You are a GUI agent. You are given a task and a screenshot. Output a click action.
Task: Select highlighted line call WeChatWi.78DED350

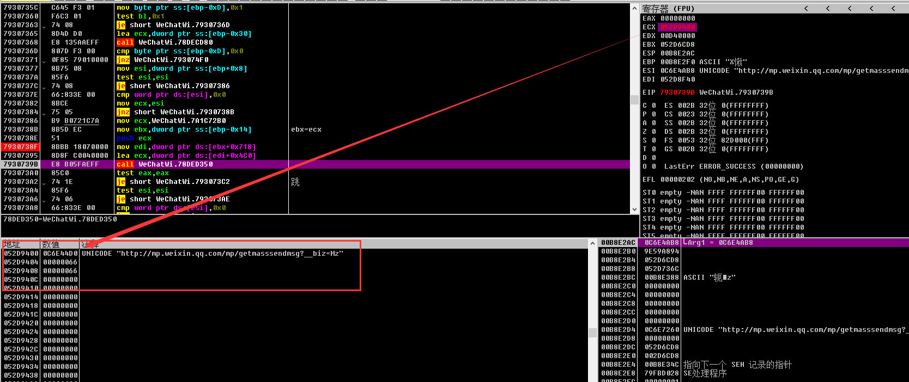click(x=316, y=164)
